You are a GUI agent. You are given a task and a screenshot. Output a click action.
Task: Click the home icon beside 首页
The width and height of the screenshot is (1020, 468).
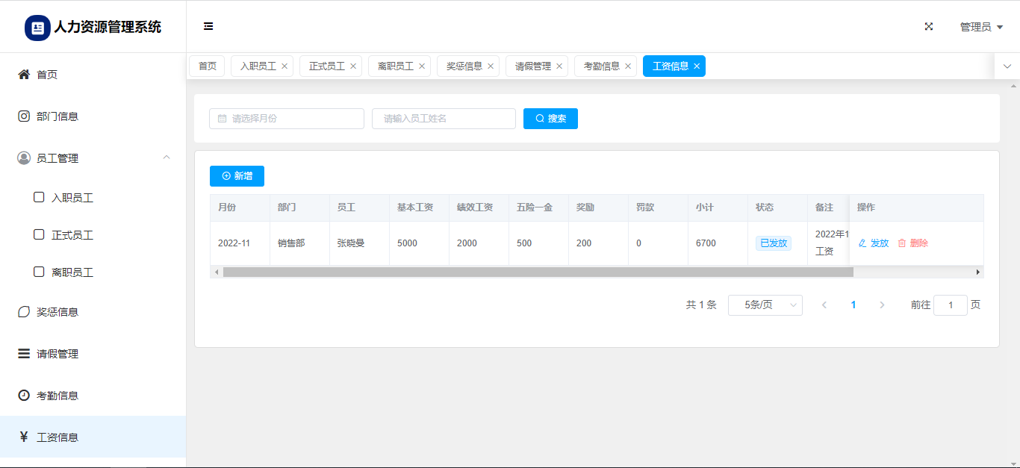(x=24, y=75)
